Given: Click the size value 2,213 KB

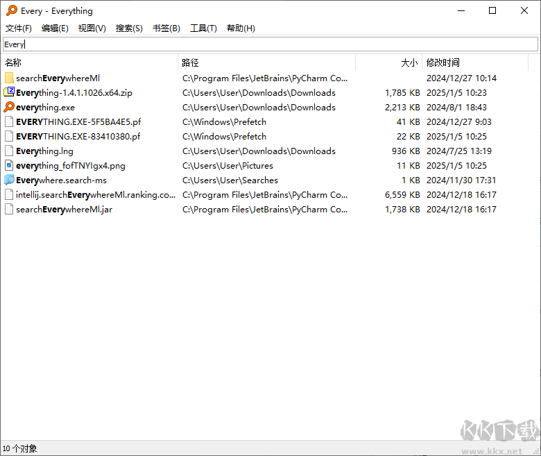Looking at the screenshot, I should pyautogui.click(x=402, y=108).
